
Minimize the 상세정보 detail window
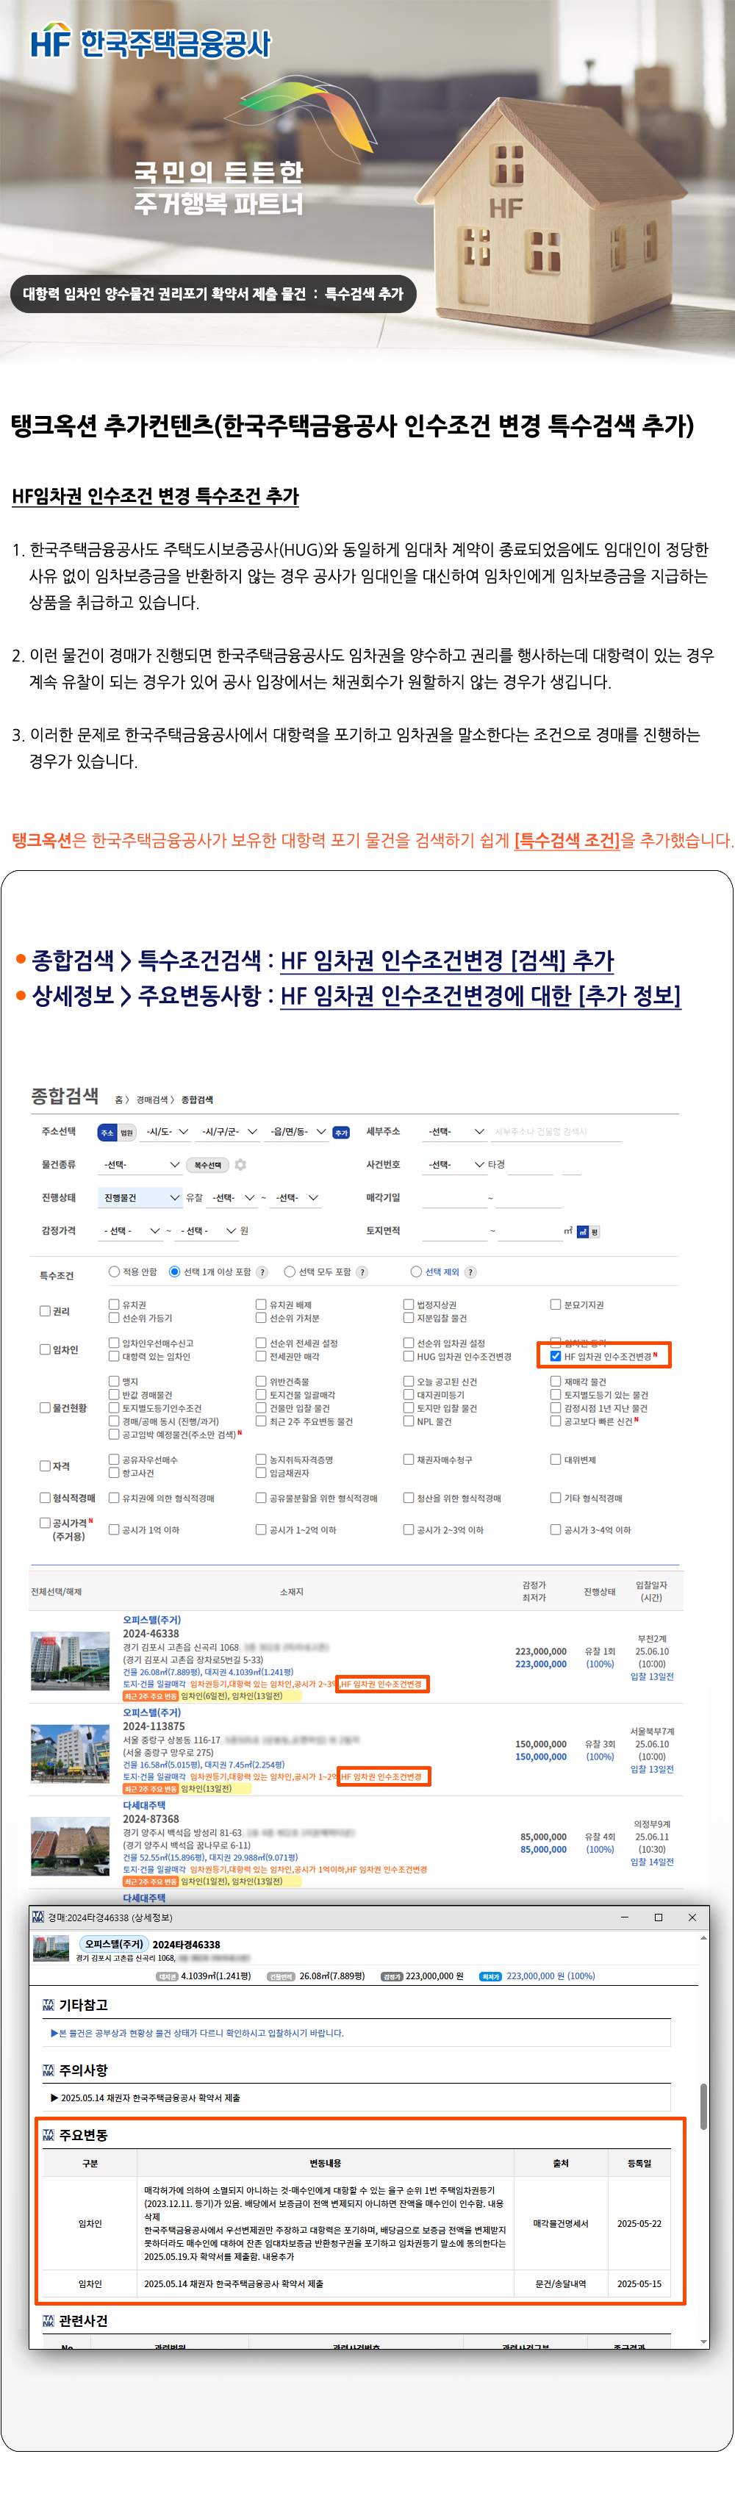pyautogui.click(x=625, y=1917)
